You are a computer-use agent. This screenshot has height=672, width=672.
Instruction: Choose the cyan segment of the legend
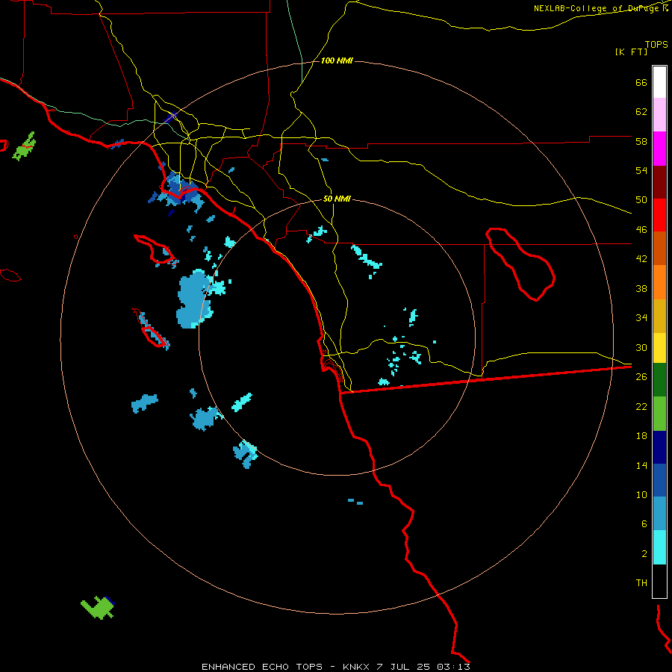[x=659, y=547]
